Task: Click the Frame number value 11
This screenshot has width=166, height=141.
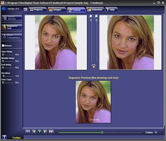Action: (x=156, y=132)
